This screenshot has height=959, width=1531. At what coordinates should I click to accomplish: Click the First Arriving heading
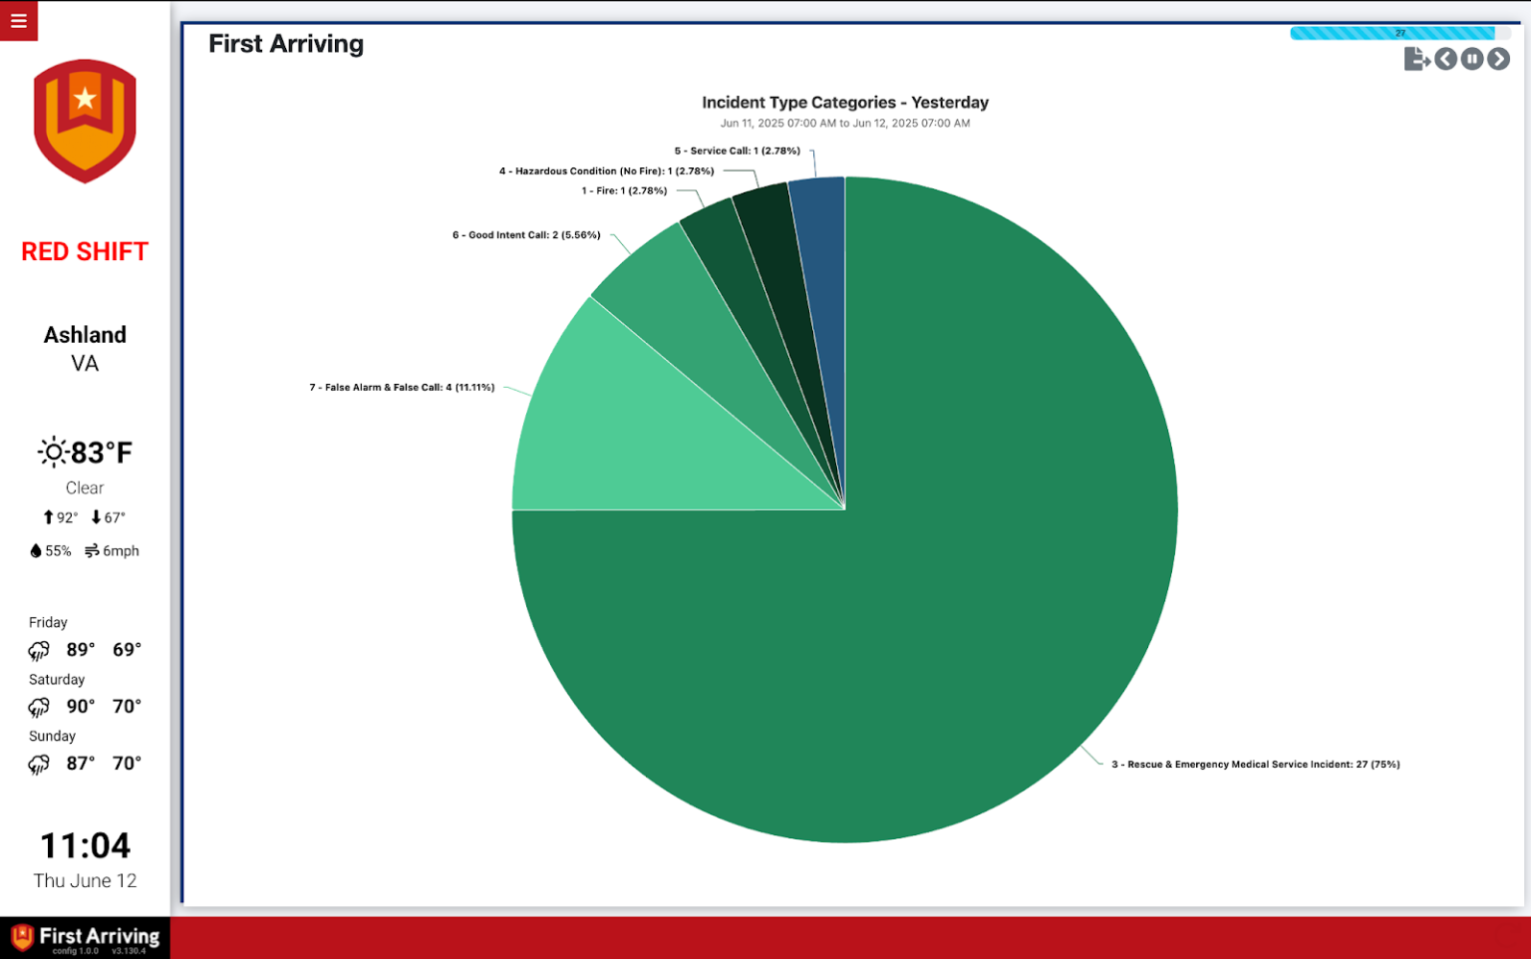(286, 44)
